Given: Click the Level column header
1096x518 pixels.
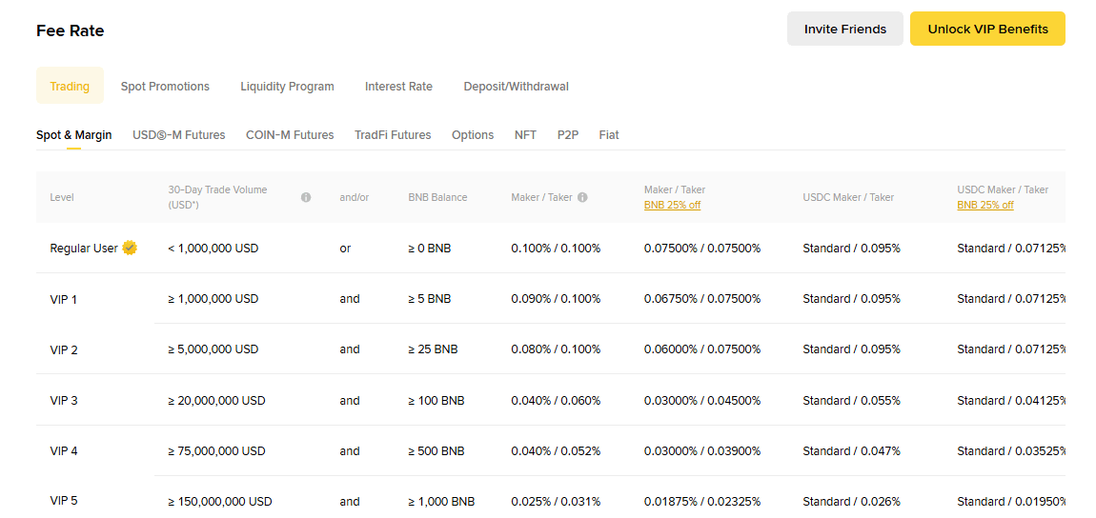Looking at the screenshot, I should point(62,197).
